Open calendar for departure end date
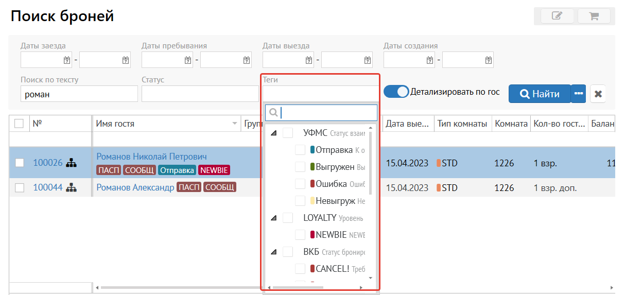Screen dimensions: 625x295 [x=368, y=60]
